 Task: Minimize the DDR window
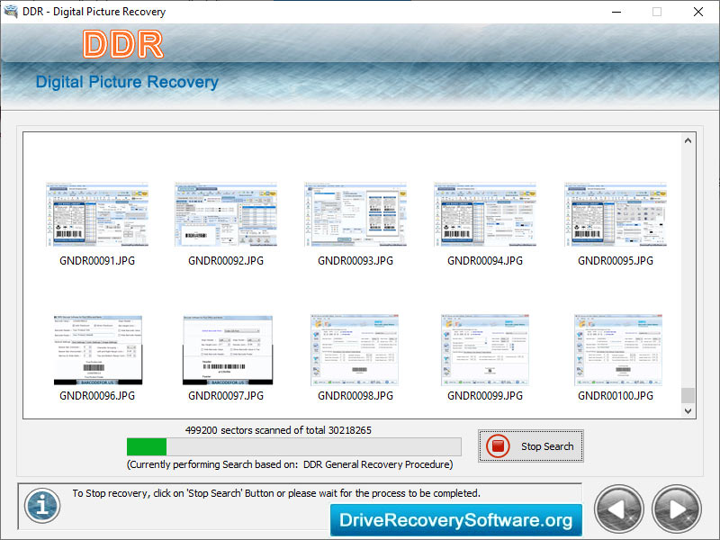click(616, 12)
